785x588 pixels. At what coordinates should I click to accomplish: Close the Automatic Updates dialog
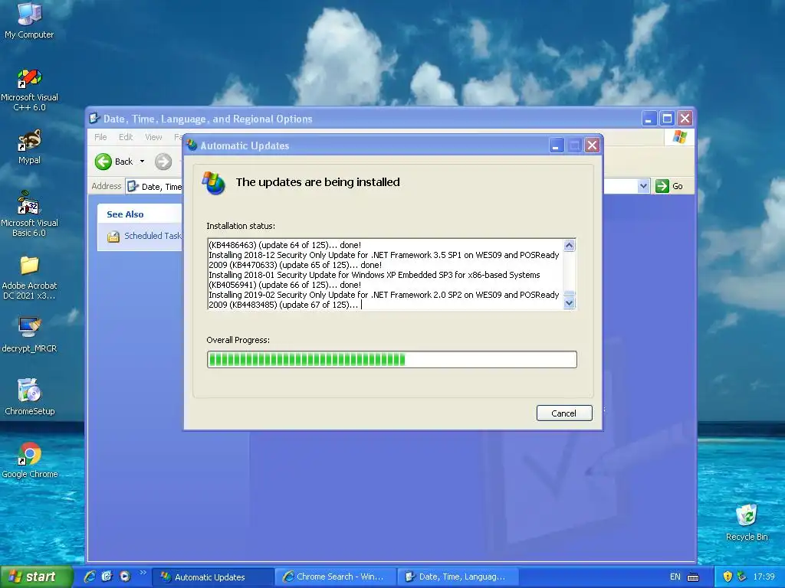[x=593, y=145]
